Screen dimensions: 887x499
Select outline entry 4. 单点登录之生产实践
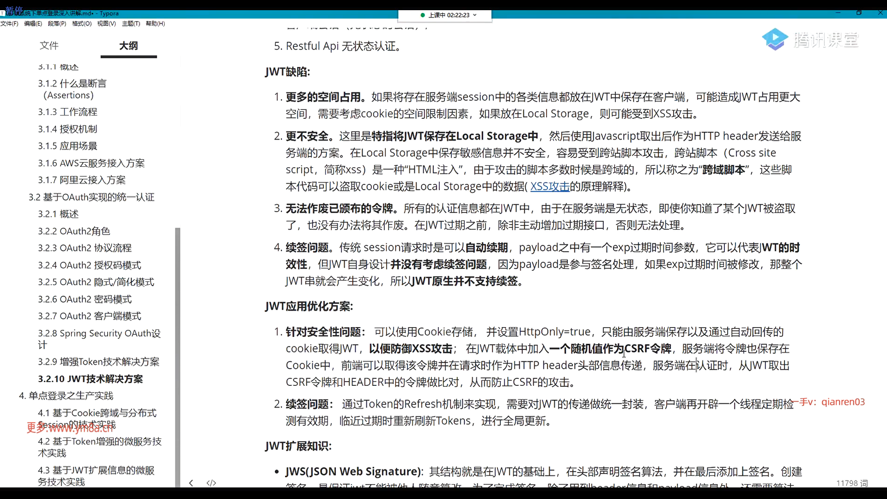pyautogui.click(x=66, y=396)
